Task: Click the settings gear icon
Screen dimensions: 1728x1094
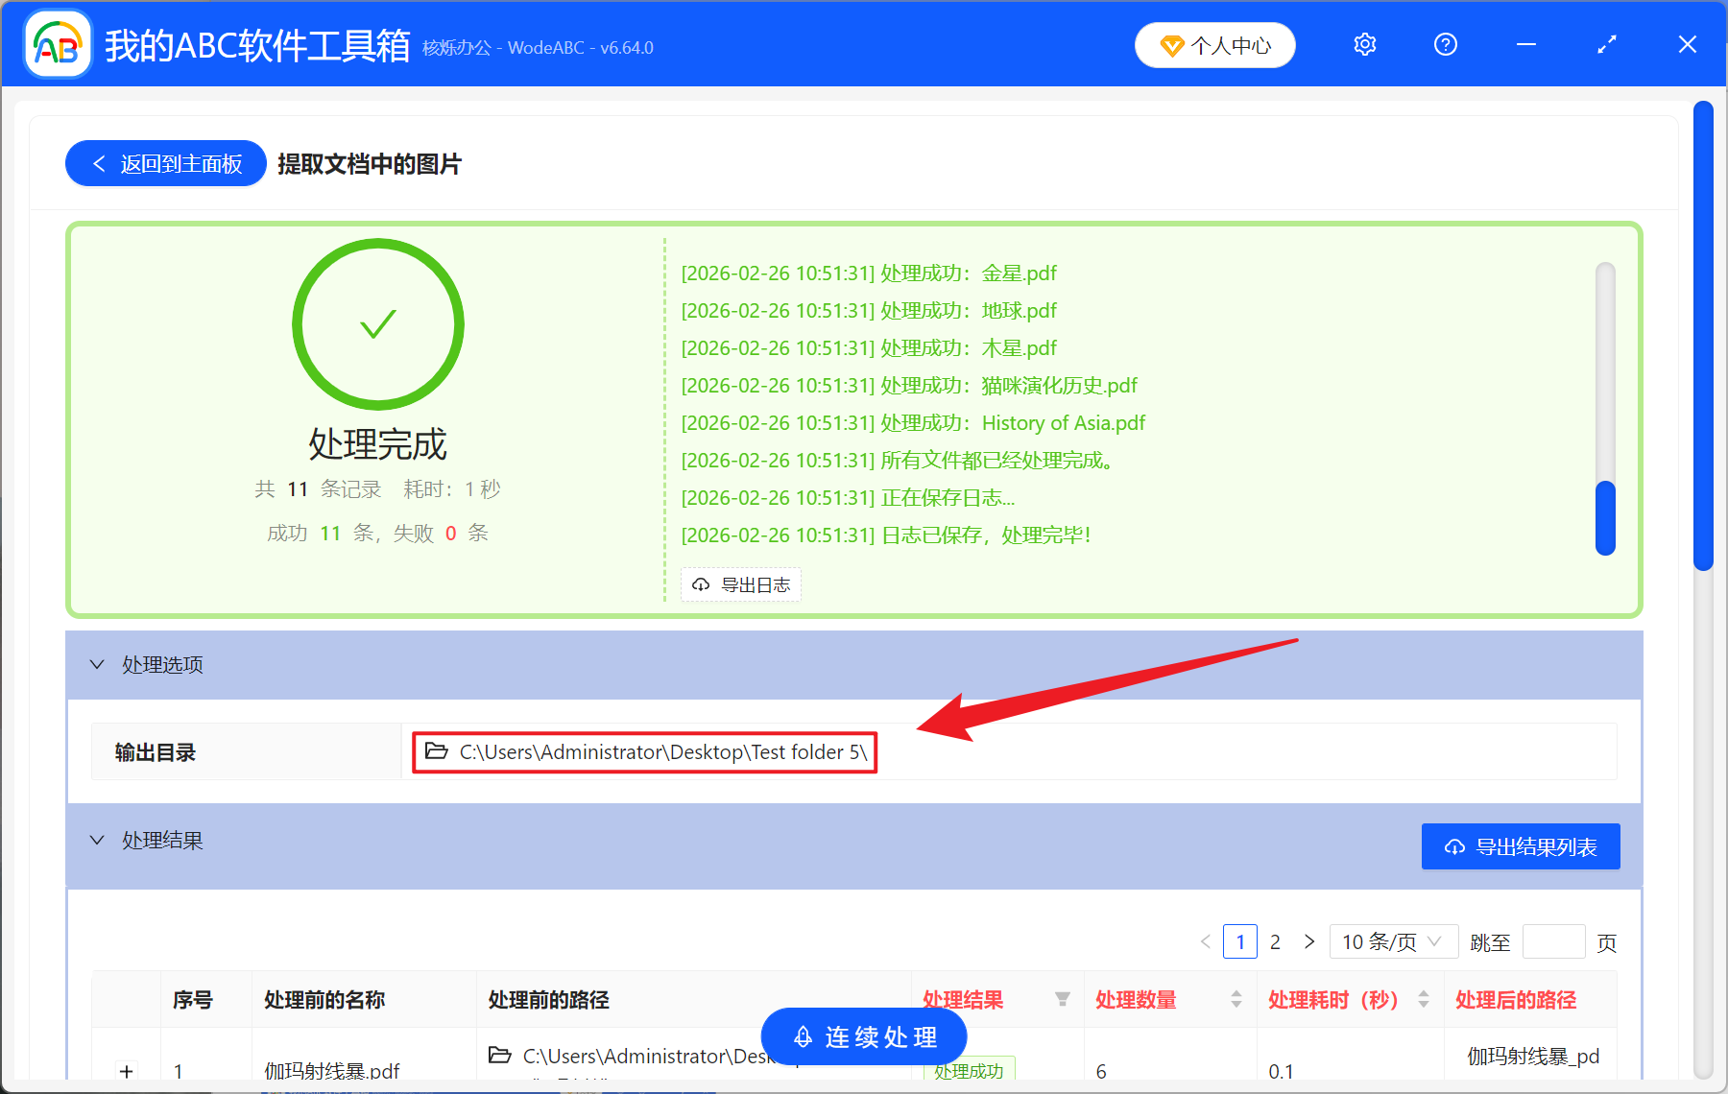Action: click(1364, 44)
